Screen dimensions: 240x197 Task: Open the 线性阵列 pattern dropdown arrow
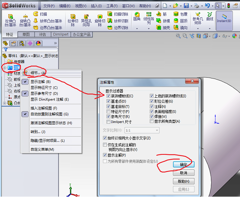click(x=148, y=28)
